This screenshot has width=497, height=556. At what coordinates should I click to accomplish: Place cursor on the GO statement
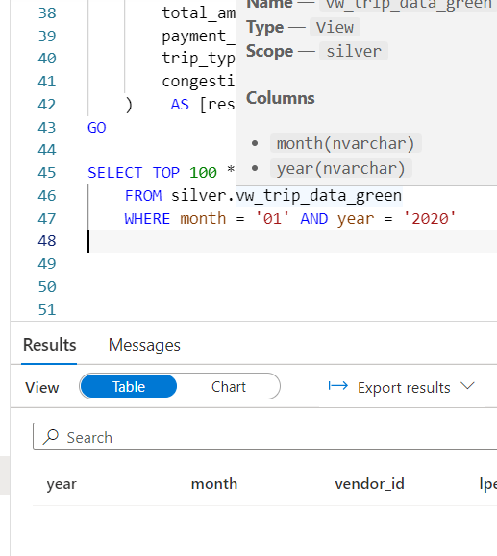click(96, 128)
